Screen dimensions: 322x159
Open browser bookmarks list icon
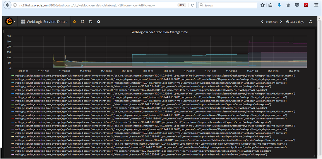(270, 5)
